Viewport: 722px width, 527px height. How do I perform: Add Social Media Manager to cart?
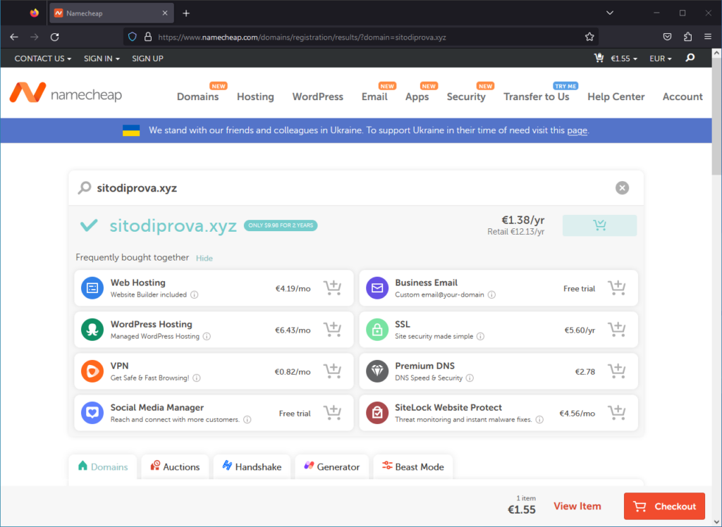click(x=332, y=413)
